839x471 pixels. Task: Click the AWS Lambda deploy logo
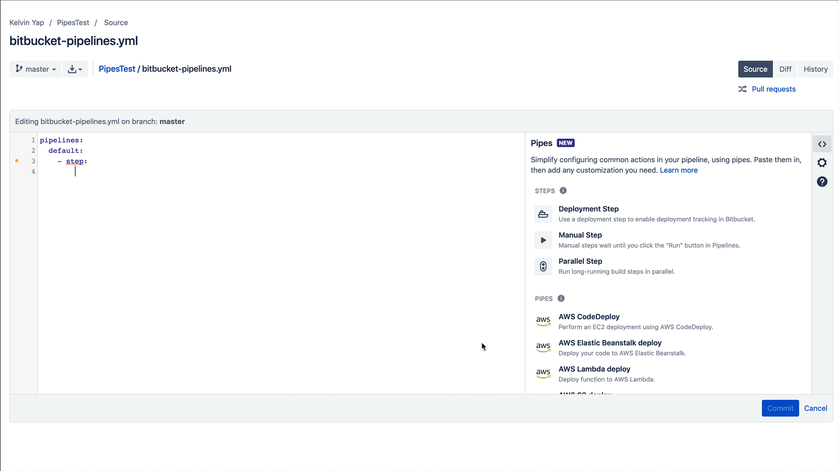(543, 374)
